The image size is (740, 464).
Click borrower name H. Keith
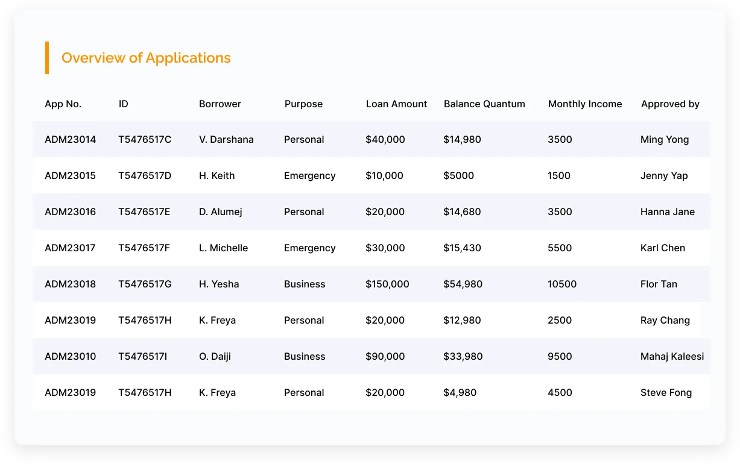coord(217,175)
